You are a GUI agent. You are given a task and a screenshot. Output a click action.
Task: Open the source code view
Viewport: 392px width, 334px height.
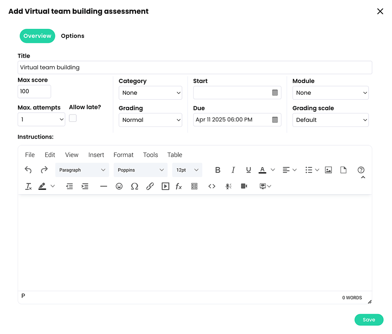click(212, 186)
